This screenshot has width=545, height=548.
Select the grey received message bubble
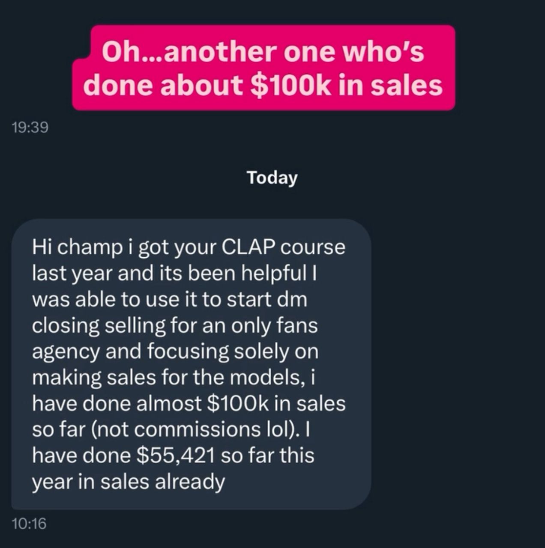(191, 364)
